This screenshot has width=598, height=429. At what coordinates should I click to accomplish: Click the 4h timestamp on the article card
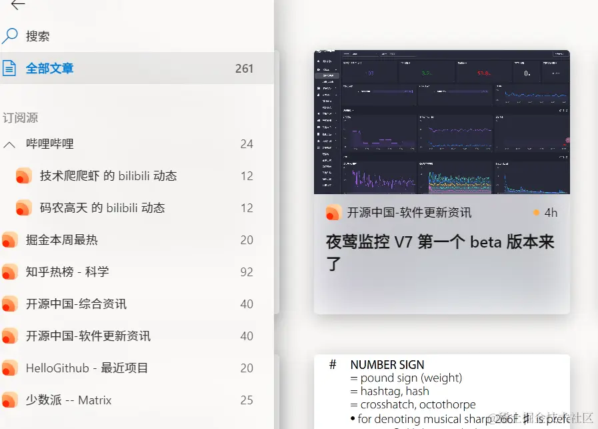[x=551, y=213]
